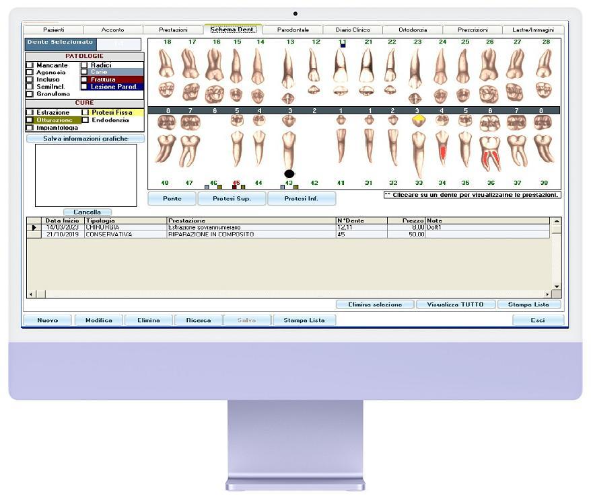Toggle the Endodonzia checkbox
591x500 pixels.
point(85,120)
